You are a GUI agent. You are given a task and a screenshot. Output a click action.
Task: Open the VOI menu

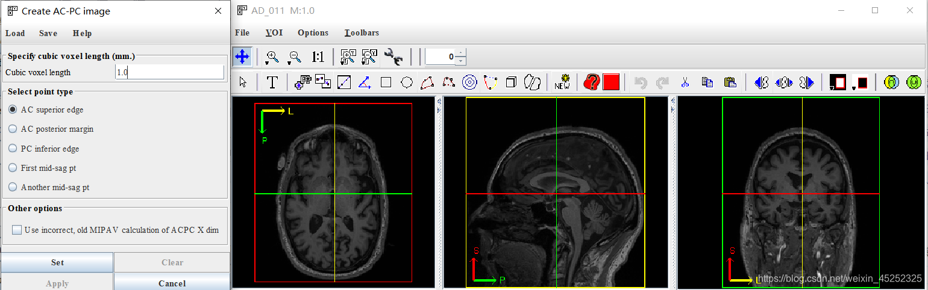(274, 32)
